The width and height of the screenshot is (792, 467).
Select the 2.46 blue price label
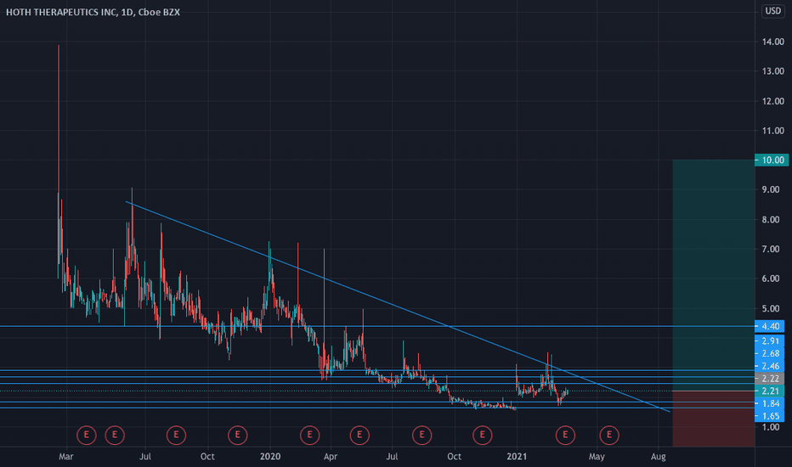click(x=769, y=366)
